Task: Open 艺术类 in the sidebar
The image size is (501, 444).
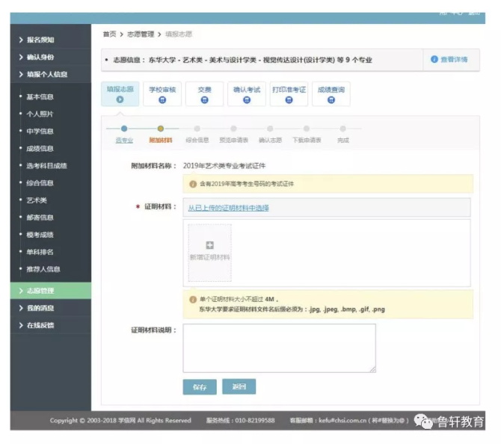Action: (37, 200)
